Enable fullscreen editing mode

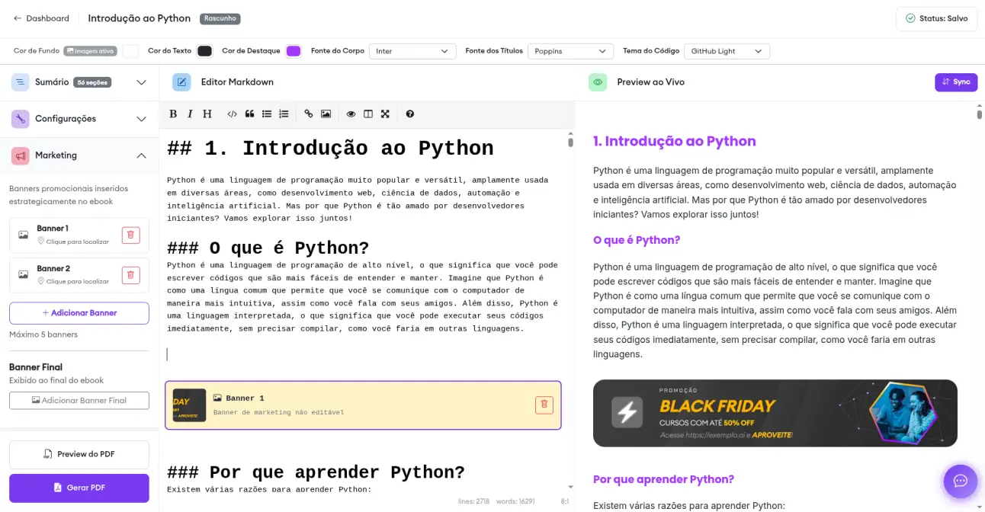[385, 114]
